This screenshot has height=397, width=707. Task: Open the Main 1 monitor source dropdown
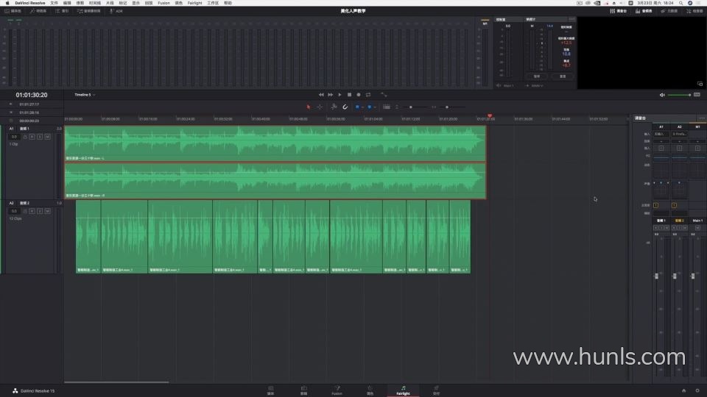click(x=508, y=86)
